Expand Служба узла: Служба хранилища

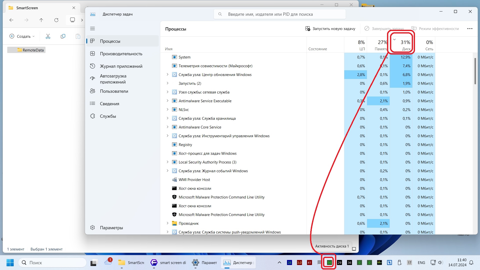coord(167,118)
